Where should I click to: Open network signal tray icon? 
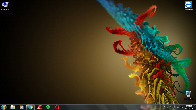click(x=178, y=107)
